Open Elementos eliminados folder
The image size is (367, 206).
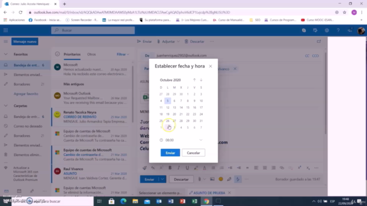(x=25, y=154)
